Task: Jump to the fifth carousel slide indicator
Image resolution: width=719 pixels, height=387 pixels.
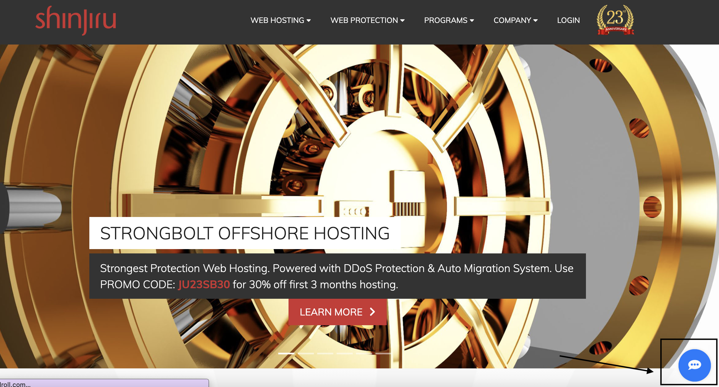Action: (x=364, y=354)
